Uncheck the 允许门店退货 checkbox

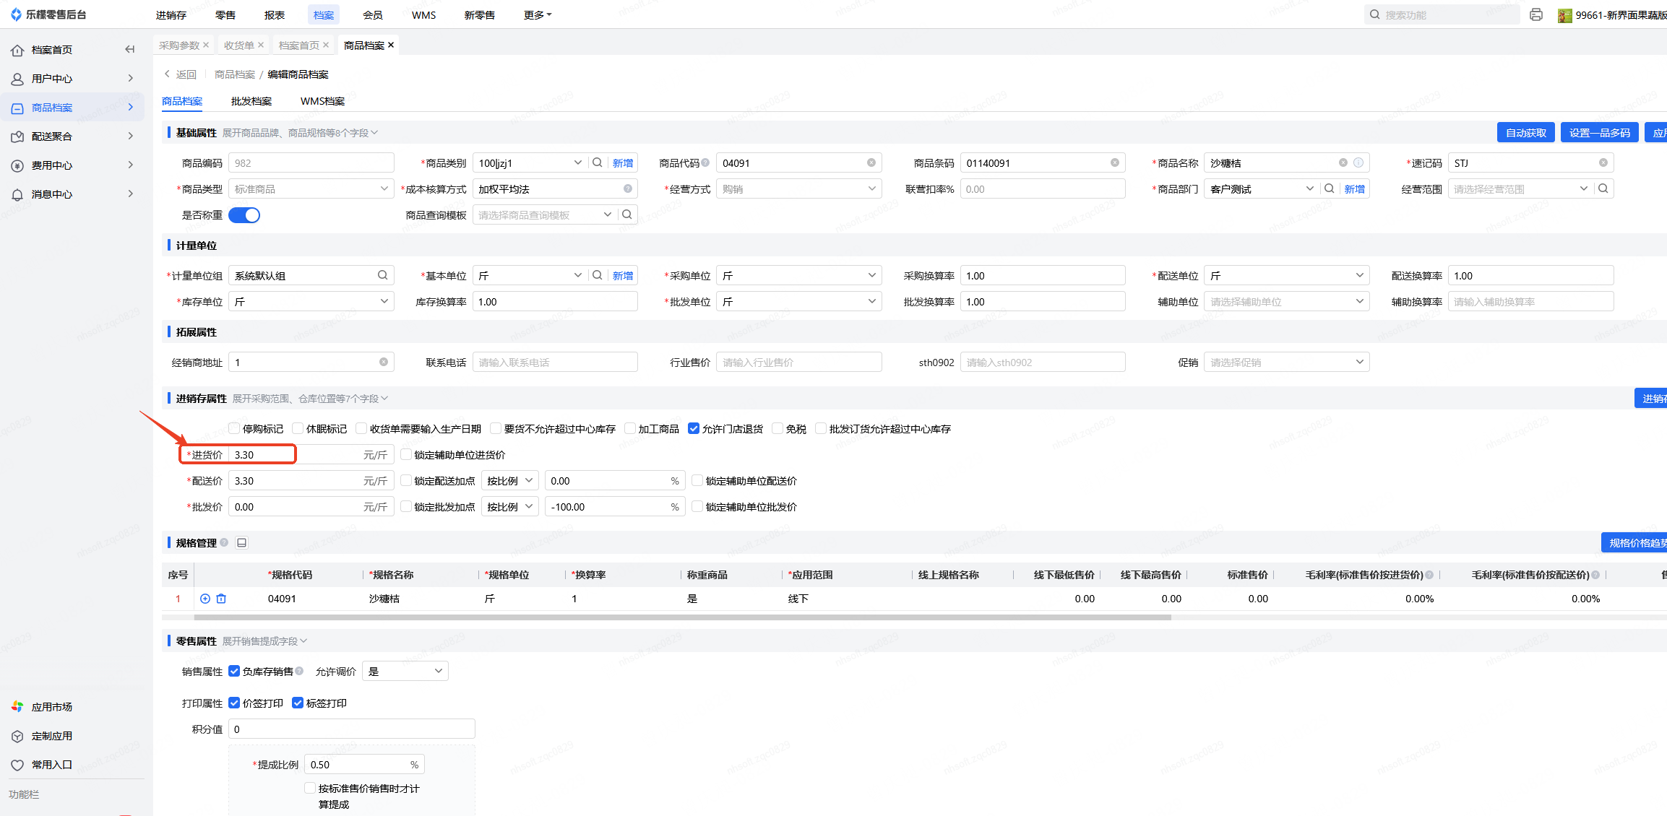click(x=694, y=429)
